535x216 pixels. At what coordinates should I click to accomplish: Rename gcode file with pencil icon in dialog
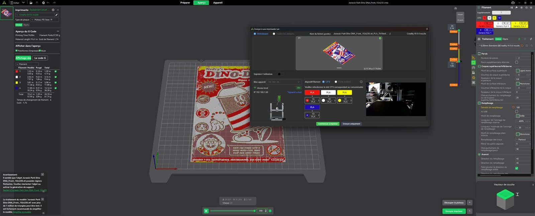pos(390,34)
